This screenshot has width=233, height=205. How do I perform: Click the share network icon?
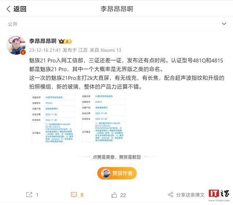[x=170, y=195]
